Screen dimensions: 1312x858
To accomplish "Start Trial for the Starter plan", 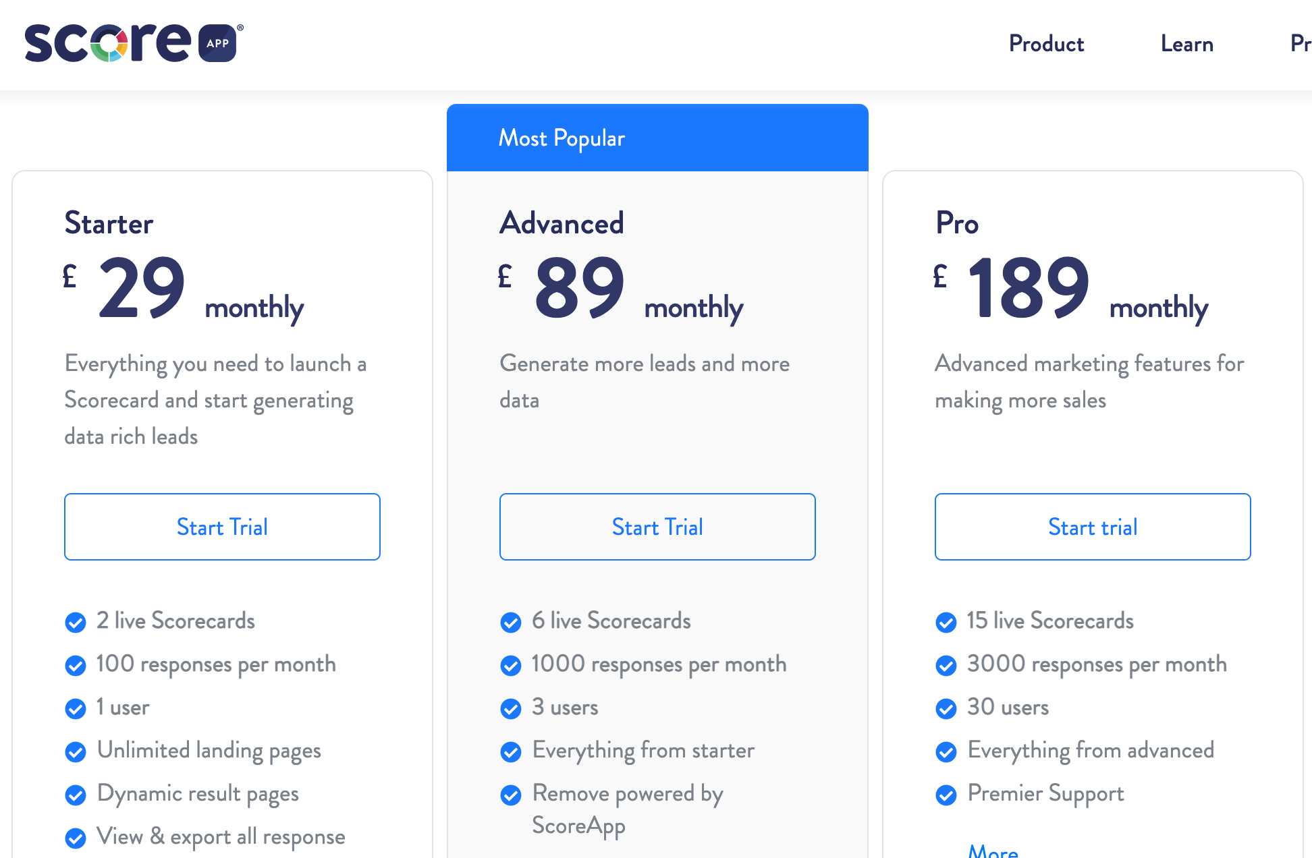I will tap(222, 527).
